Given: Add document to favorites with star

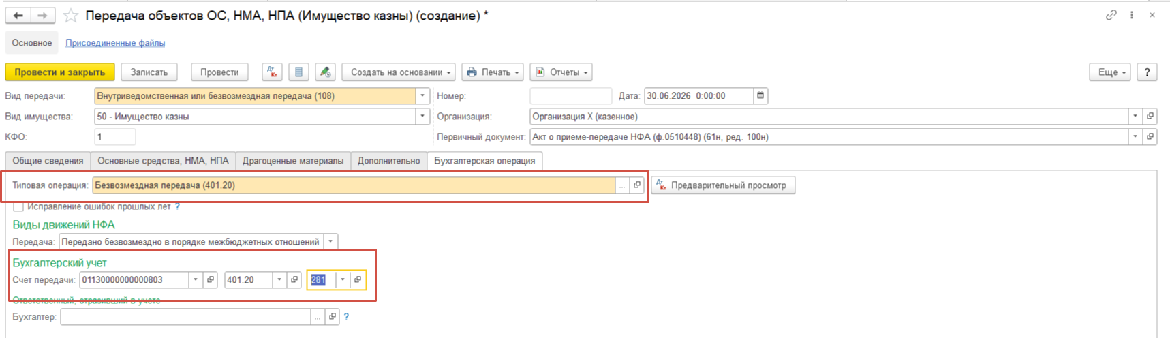Looking at the screenshot, I should (x=70, y=16).
